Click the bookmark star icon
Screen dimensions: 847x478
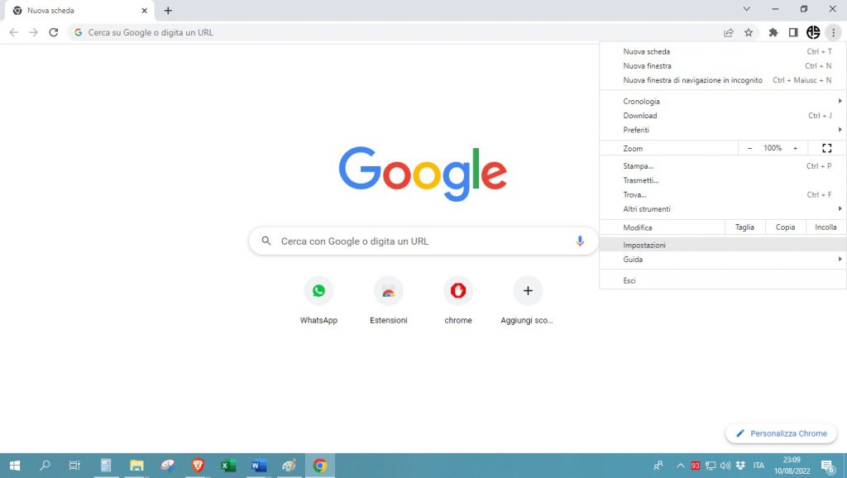748,32
